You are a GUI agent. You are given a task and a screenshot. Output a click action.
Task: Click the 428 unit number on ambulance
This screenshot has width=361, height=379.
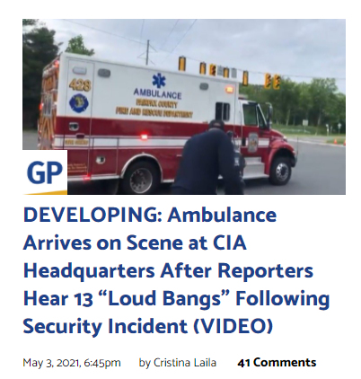tap(80, 85)
